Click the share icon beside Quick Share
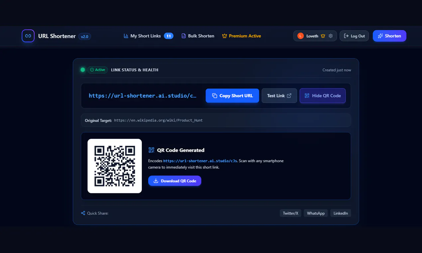 coord(83,213)
